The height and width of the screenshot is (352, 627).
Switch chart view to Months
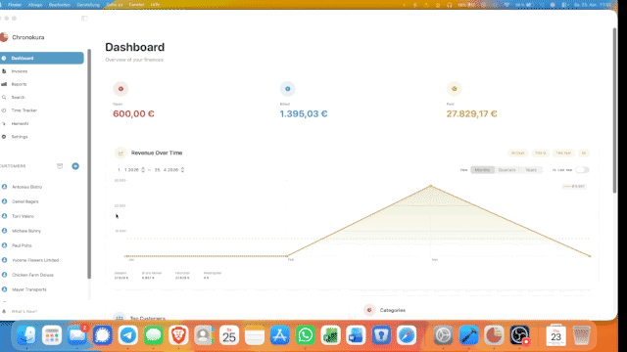482,170
